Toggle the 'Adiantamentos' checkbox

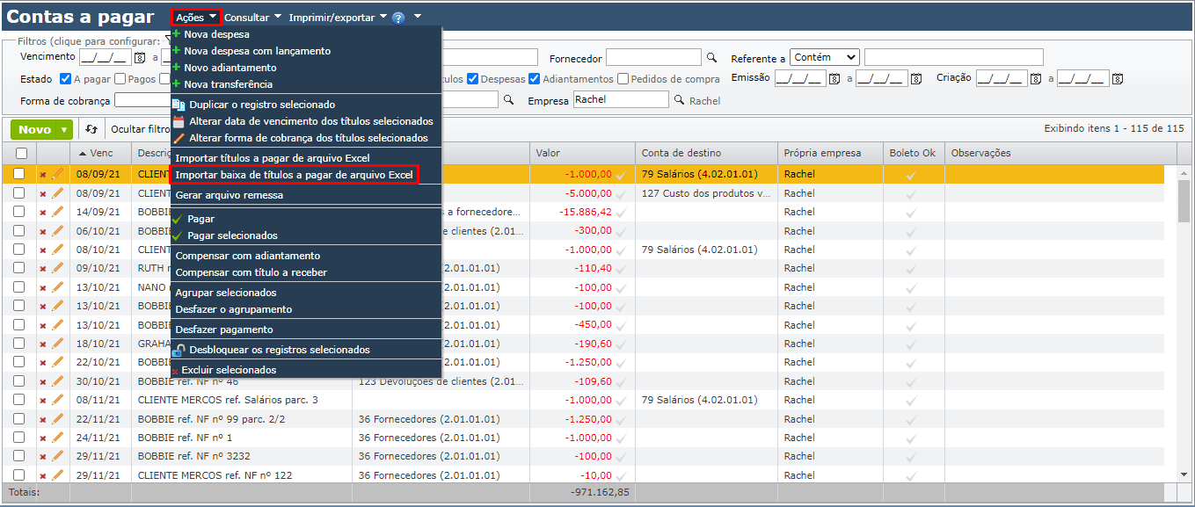point(535,79)
